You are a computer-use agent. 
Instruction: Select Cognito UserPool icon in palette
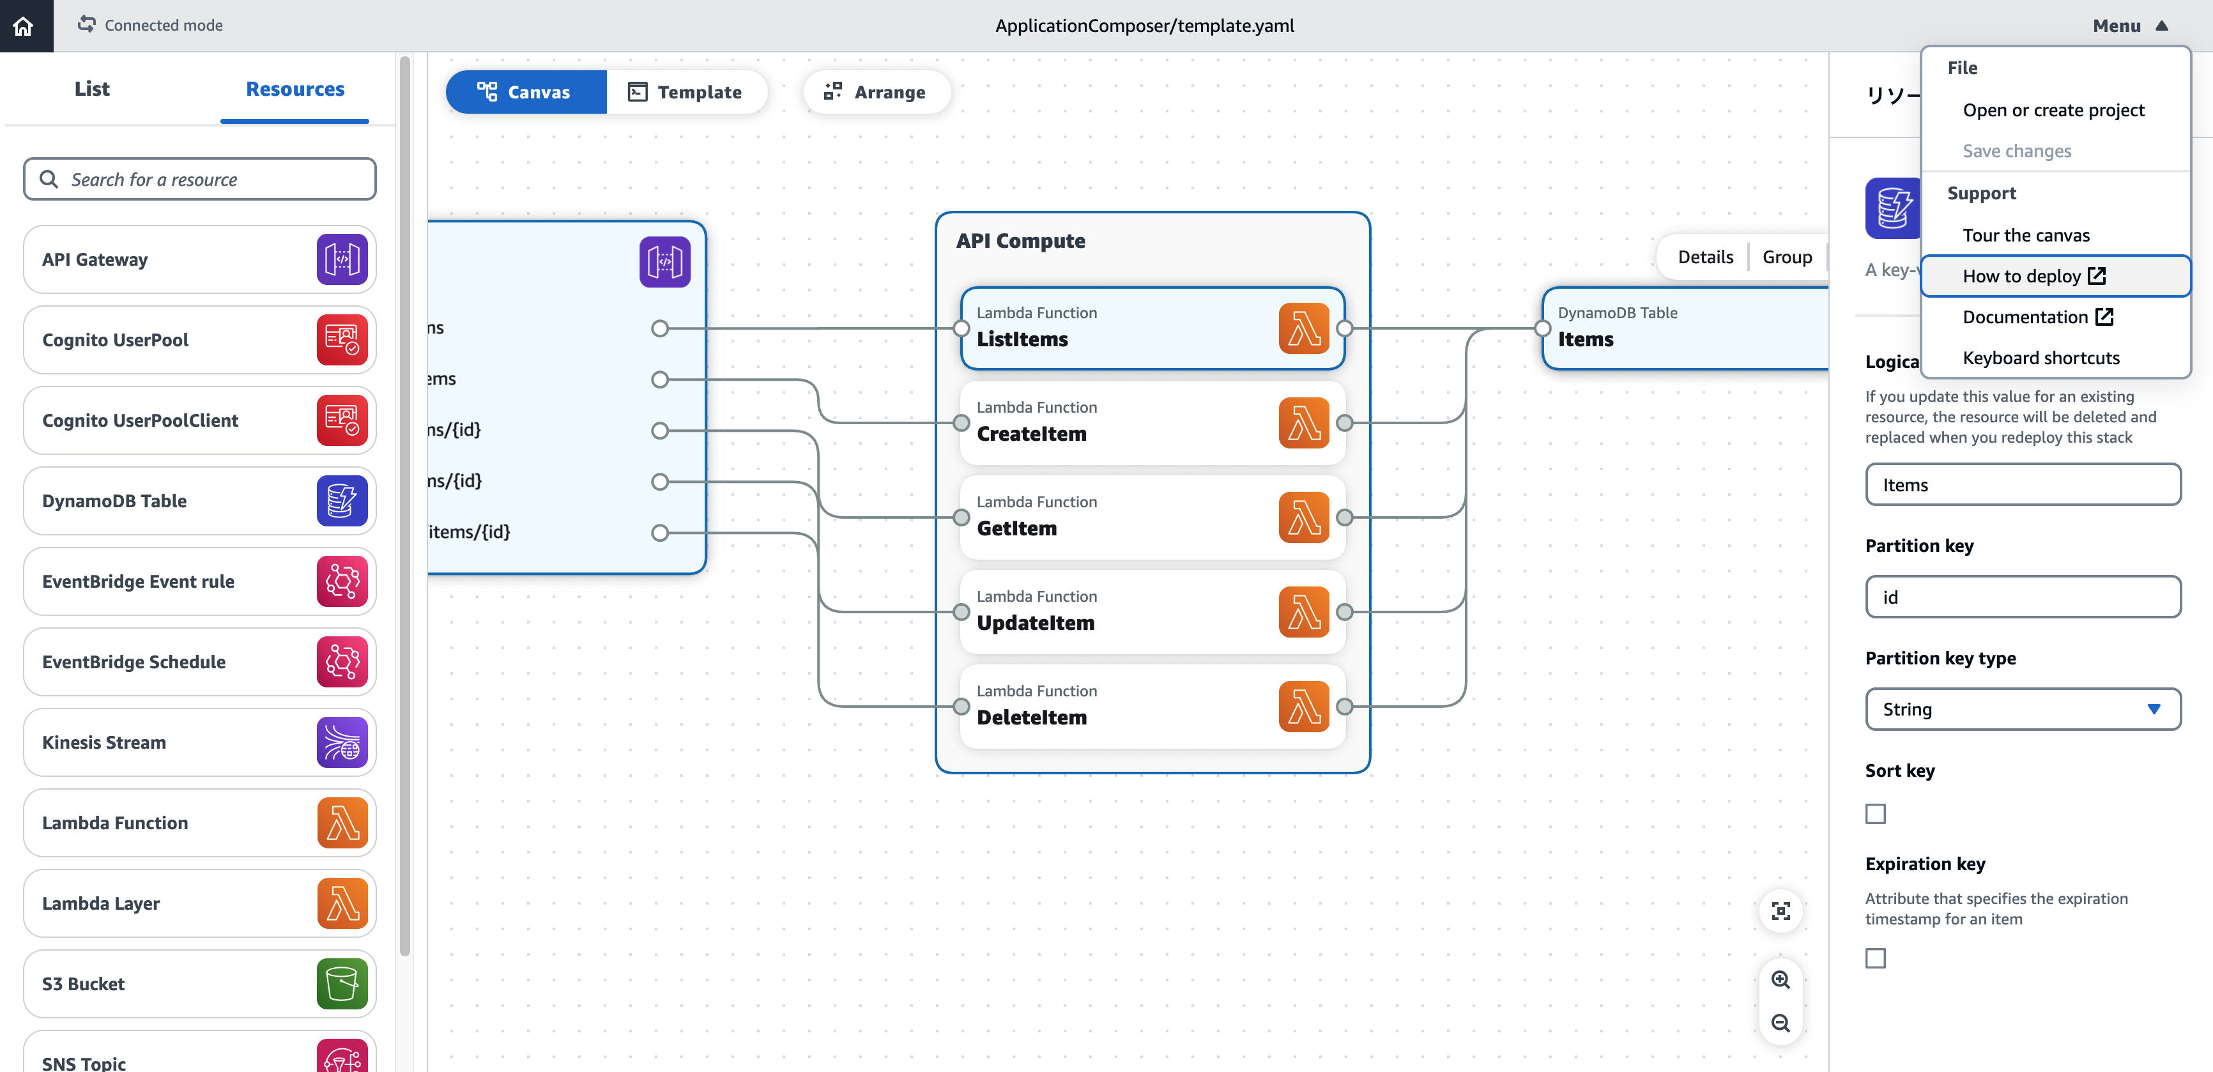tap(342, 340)
